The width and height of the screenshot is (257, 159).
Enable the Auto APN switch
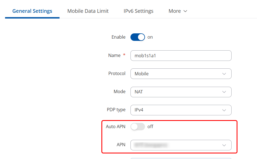(x=138, y=127)
